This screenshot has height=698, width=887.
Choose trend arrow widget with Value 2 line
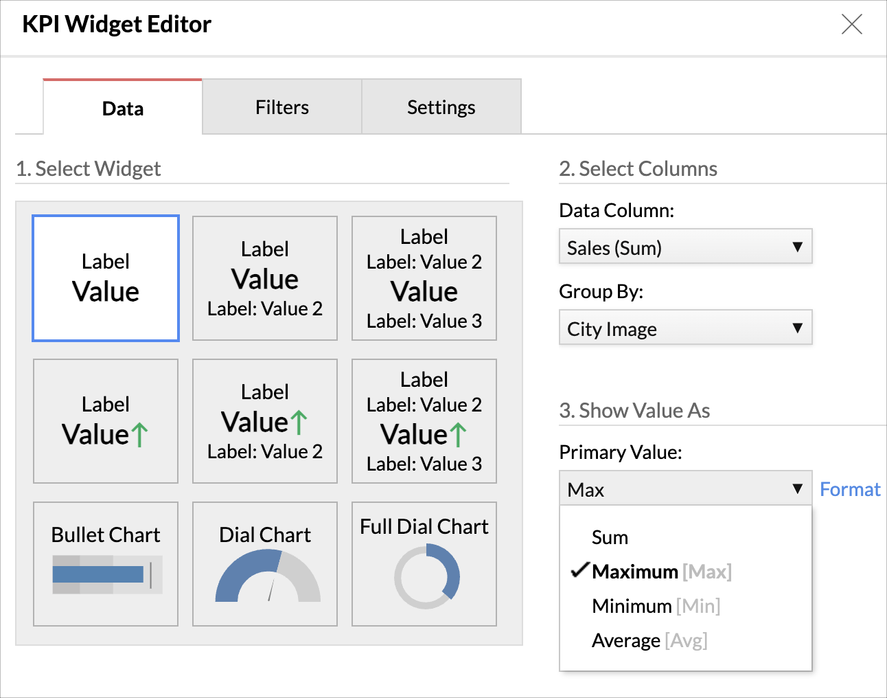265,421
